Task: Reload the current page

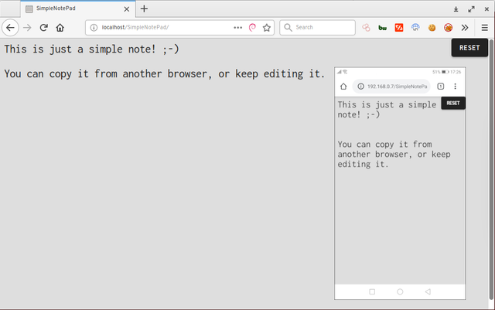Action: pyautogui.click(x=43, y=28)
